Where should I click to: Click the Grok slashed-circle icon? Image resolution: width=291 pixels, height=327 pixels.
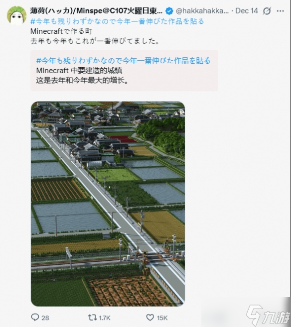click(x=267, y=11)
